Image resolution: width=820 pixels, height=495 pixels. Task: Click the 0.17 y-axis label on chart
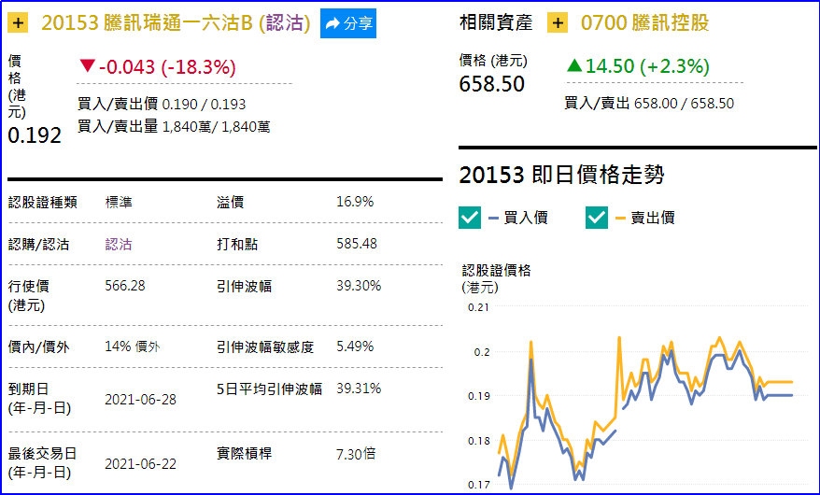478,485
